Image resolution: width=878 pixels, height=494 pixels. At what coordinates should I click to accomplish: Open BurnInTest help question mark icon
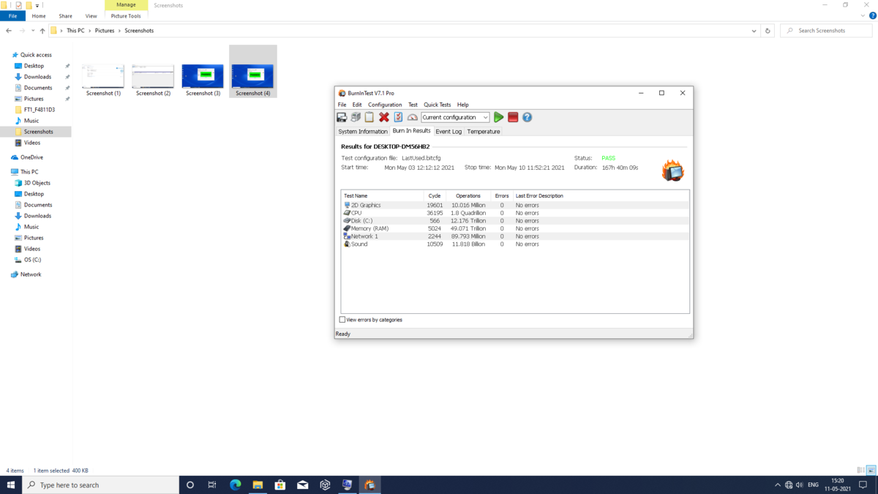(x=527, y=117)
